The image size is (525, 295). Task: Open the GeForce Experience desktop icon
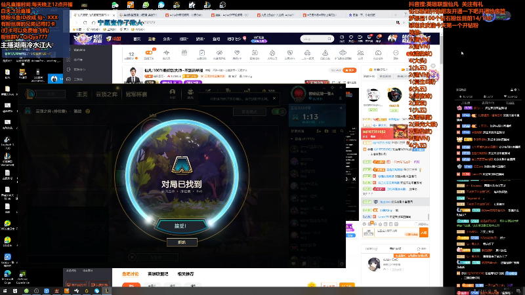pos(22,277)
